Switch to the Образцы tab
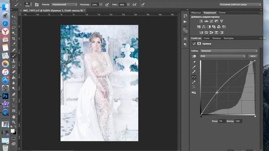This screenshot has width=269, height=151. click(196, 13)
